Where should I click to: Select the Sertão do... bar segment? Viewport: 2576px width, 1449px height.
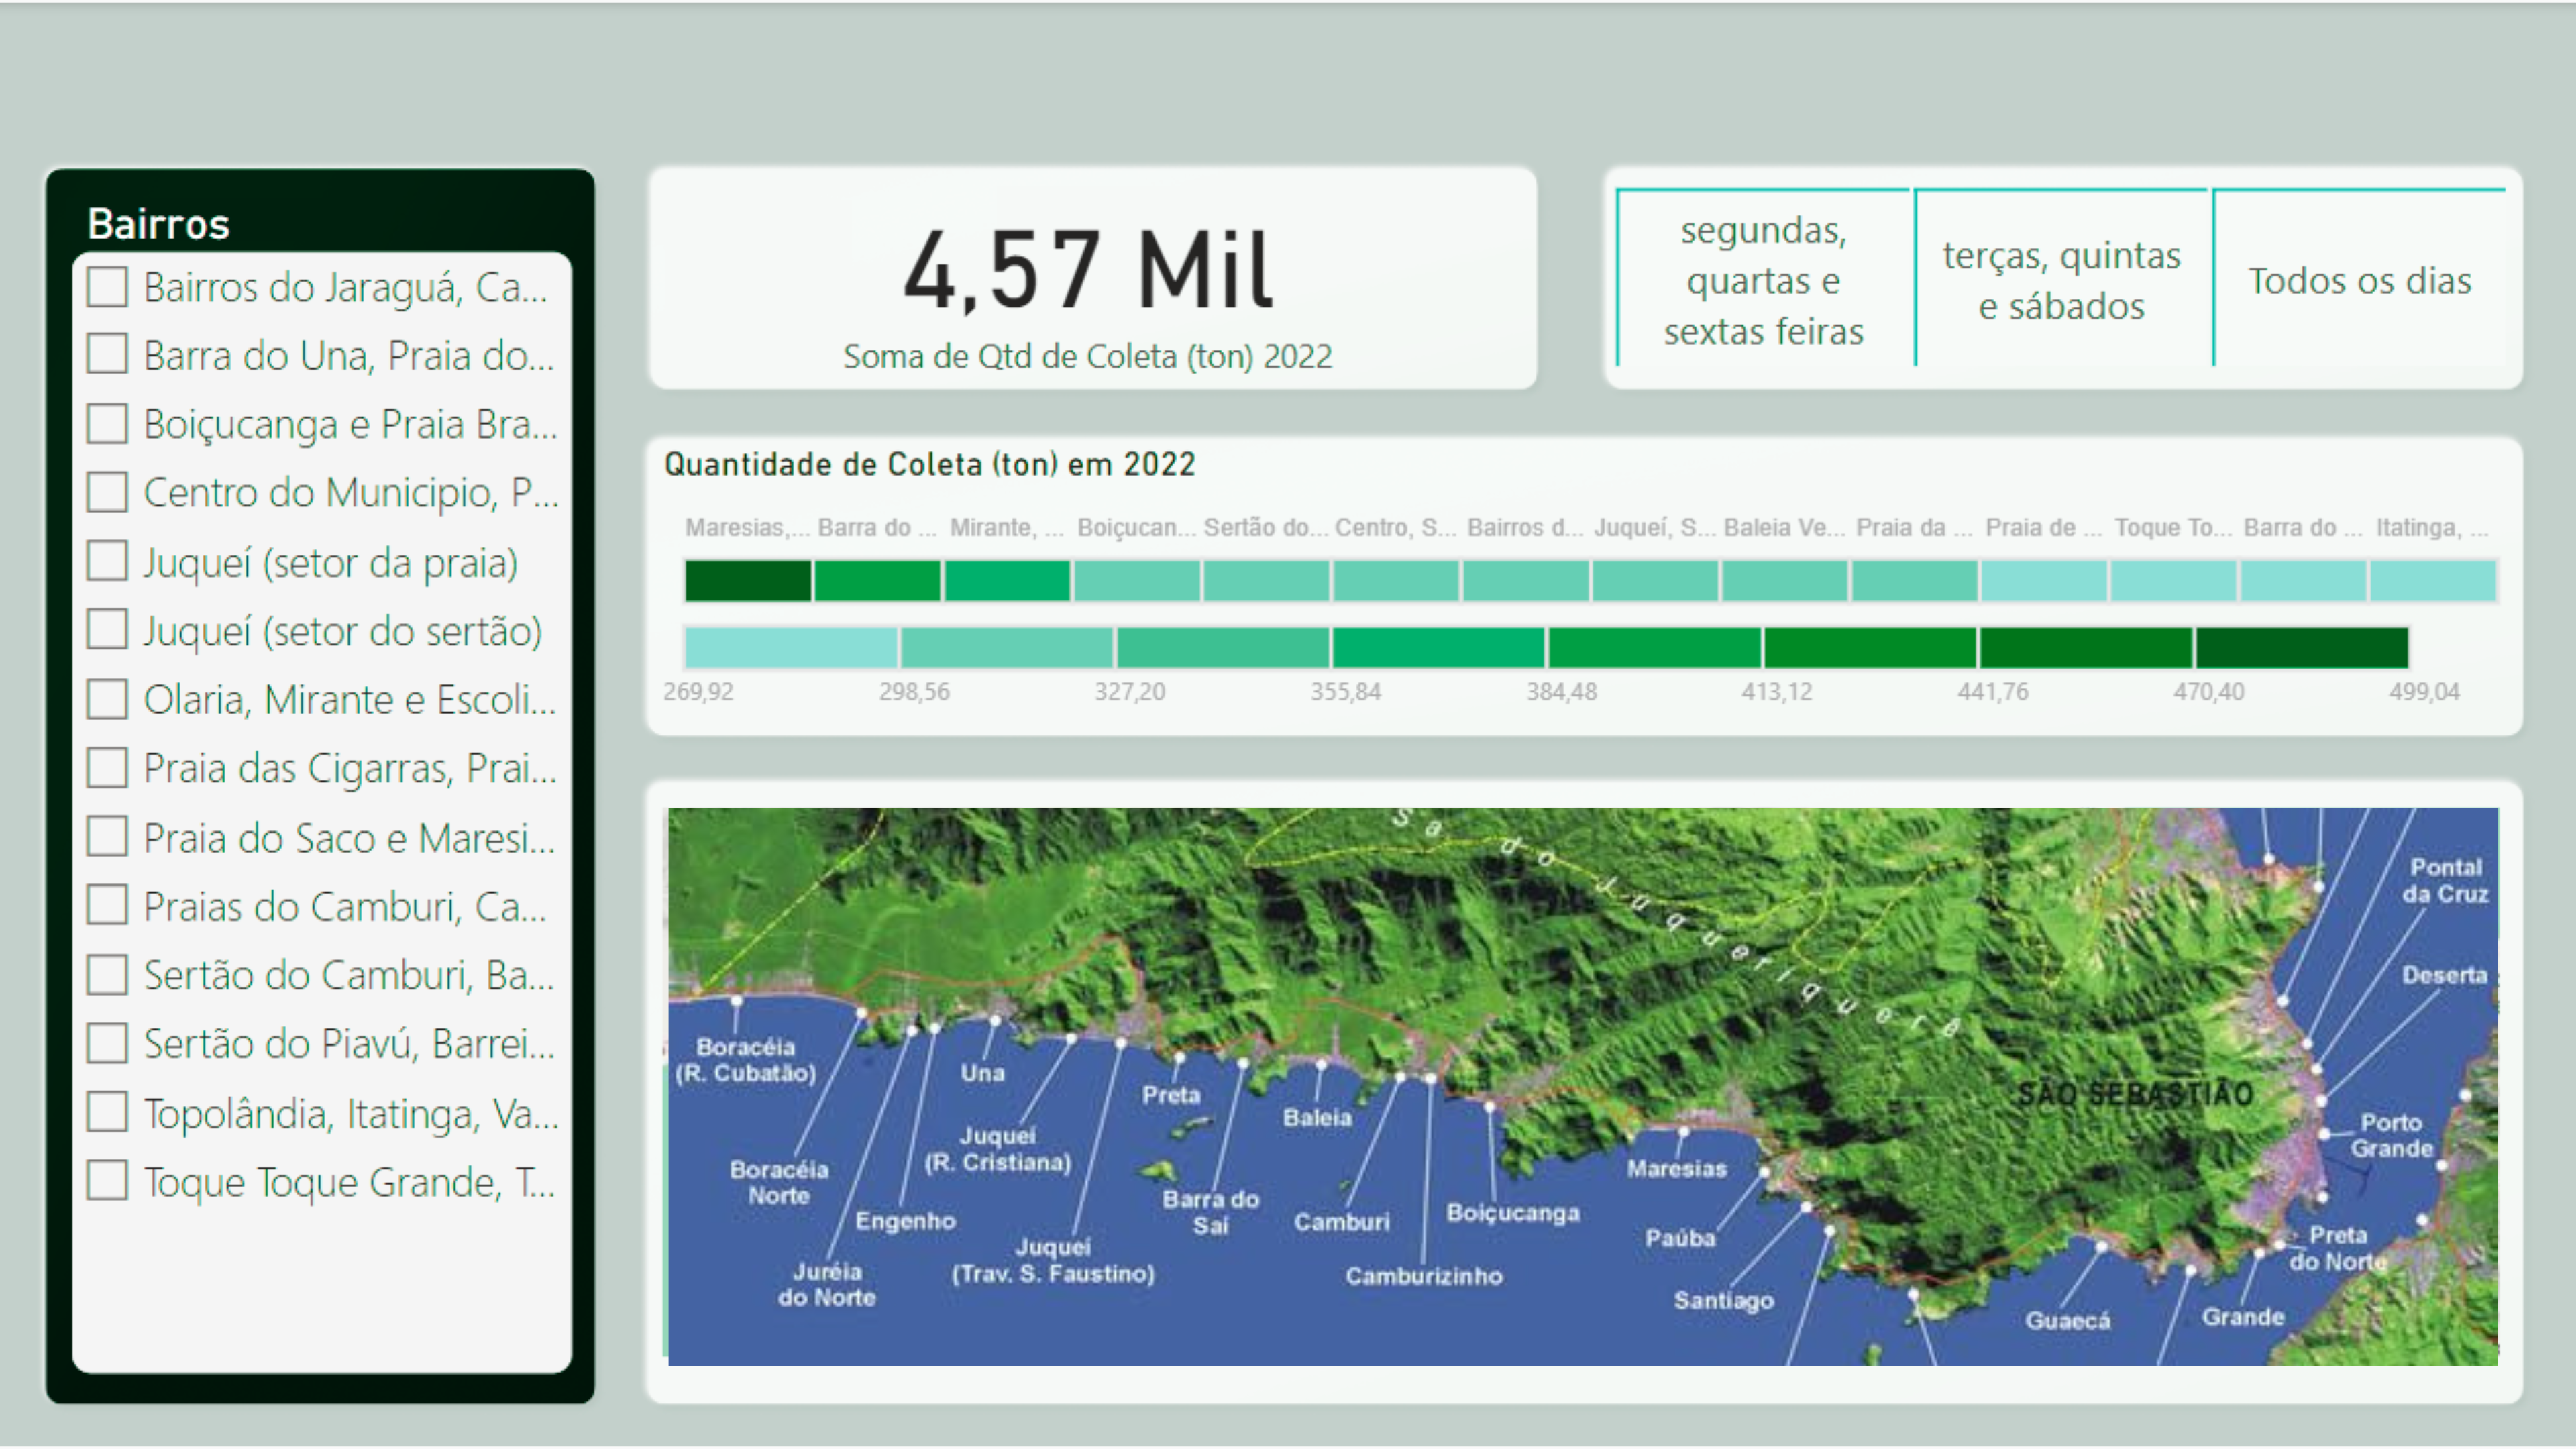(1266, 581)
